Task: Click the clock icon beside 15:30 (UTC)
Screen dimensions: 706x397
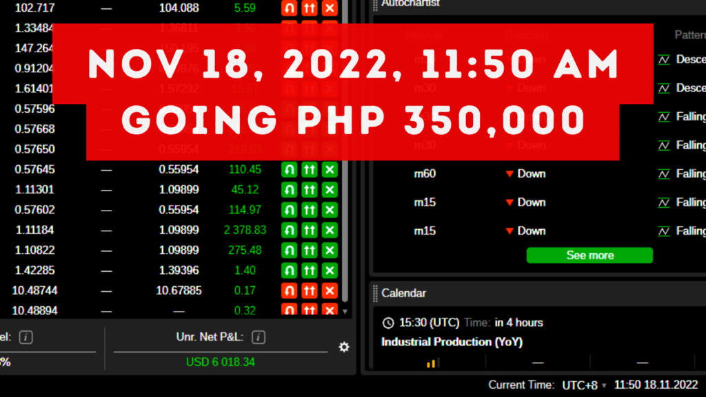Action: point(388,323)
